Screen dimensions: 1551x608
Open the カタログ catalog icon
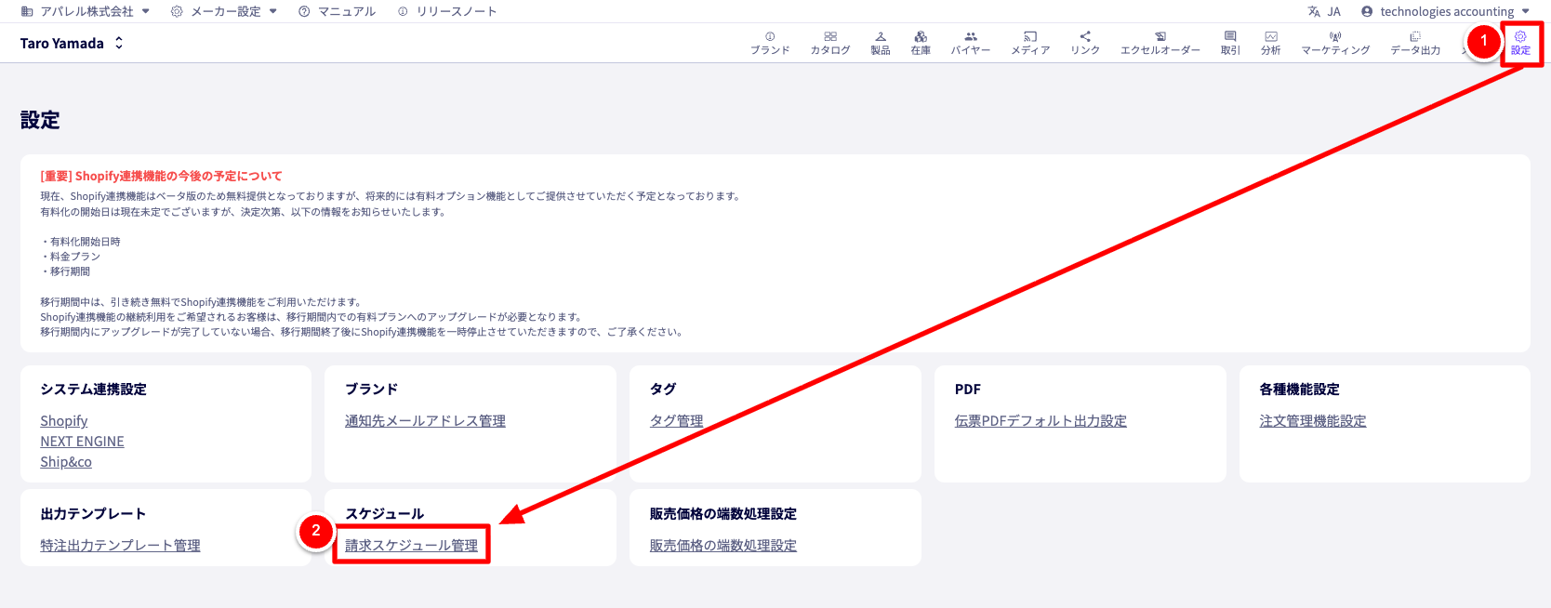coord(830,43)
